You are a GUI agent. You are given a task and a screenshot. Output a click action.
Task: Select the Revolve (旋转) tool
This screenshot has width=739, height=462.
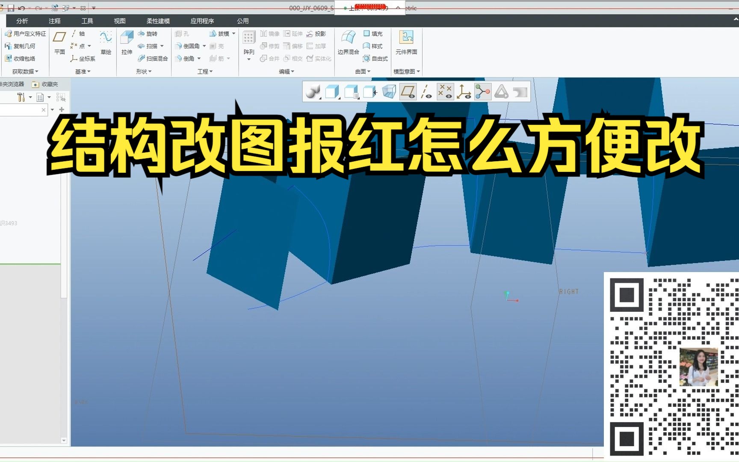click(148, 33)
